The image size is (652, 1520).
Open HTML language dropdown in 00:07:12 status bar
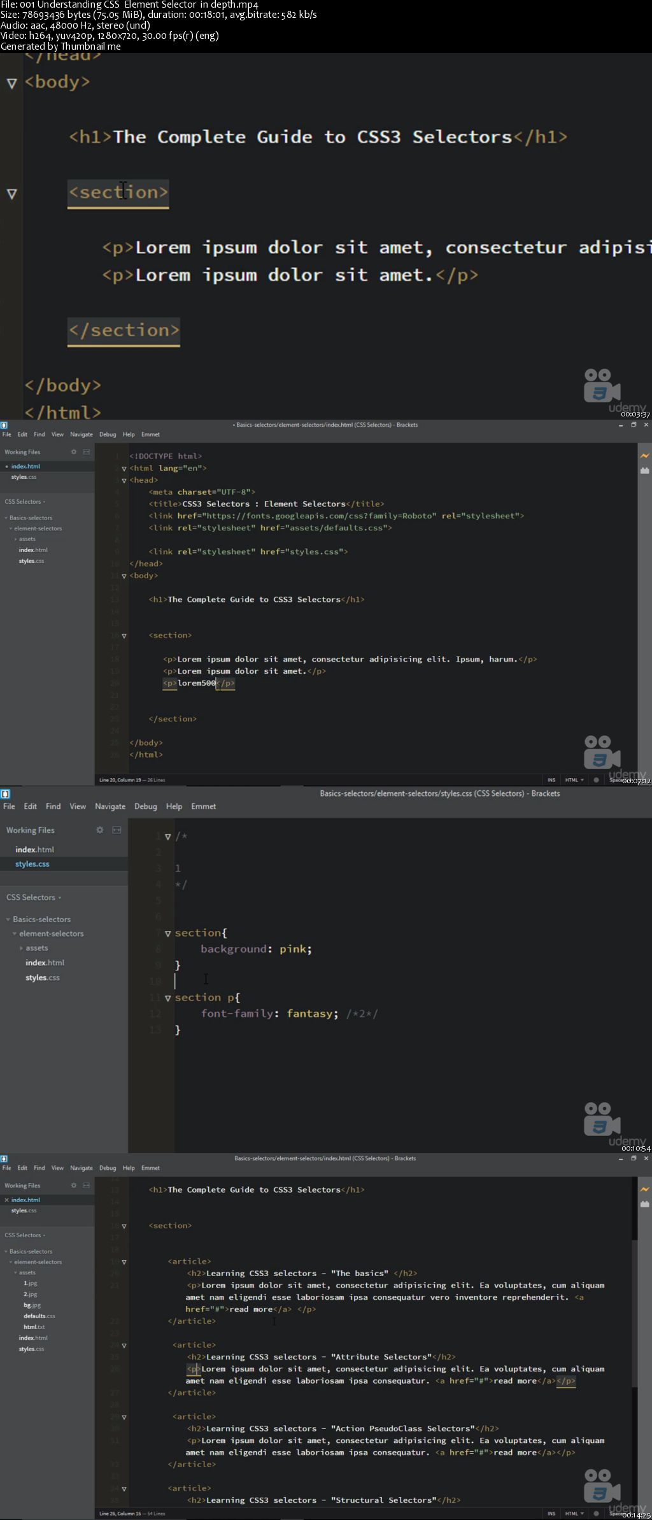click(x=574, y=779)
